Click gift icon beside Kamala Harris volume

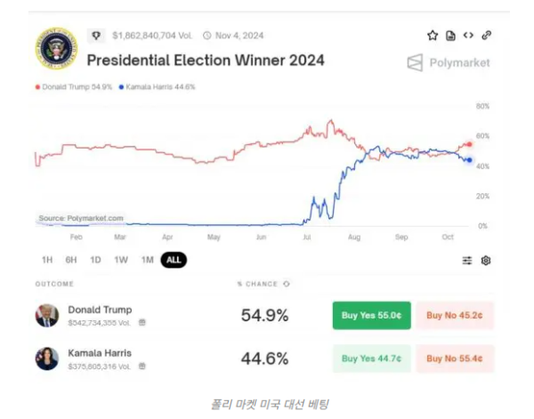142,366
